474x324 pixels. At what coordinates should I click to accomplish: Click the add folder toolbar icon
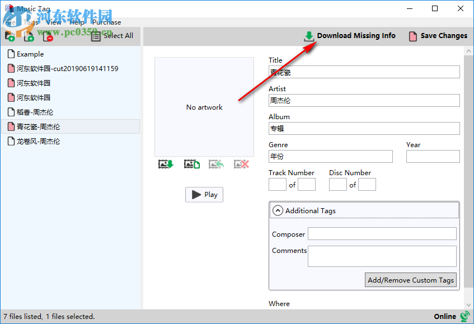pyautogui.click(x=10, y=36)
